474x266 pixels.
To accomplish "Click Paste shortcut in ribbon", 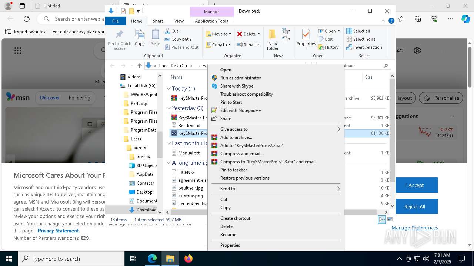I will [181, 47].
